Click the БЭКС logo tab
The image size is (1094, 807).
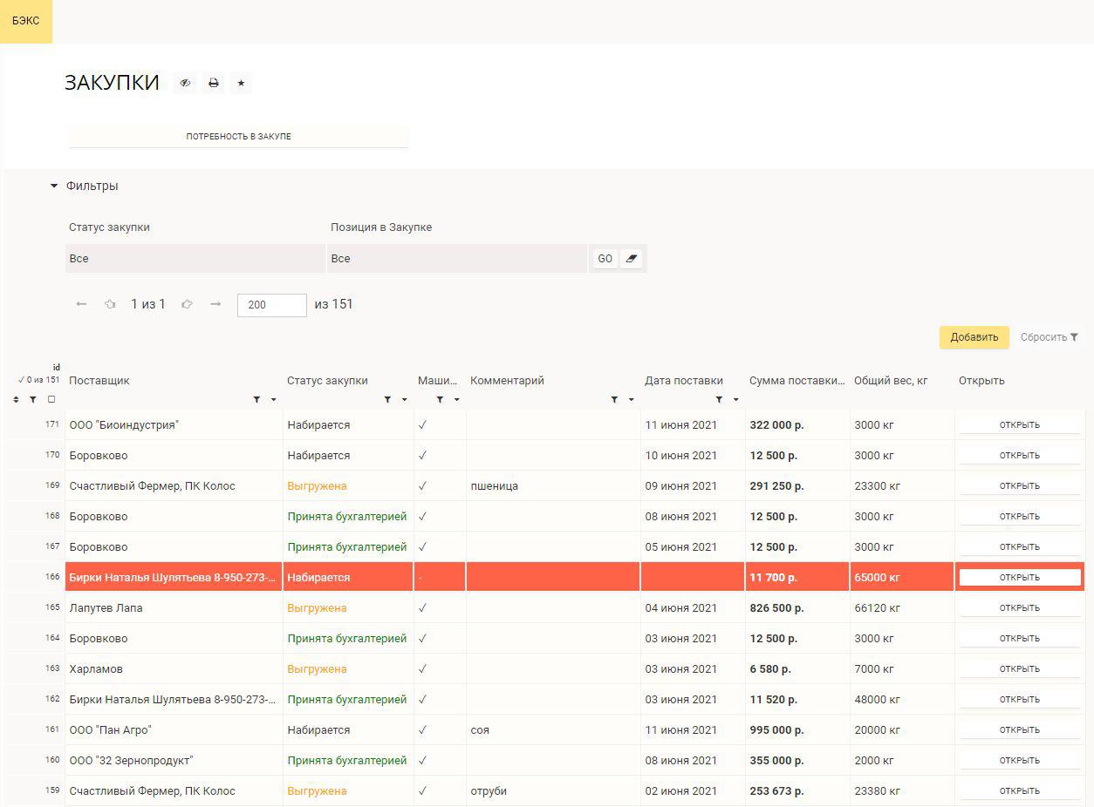26,21
